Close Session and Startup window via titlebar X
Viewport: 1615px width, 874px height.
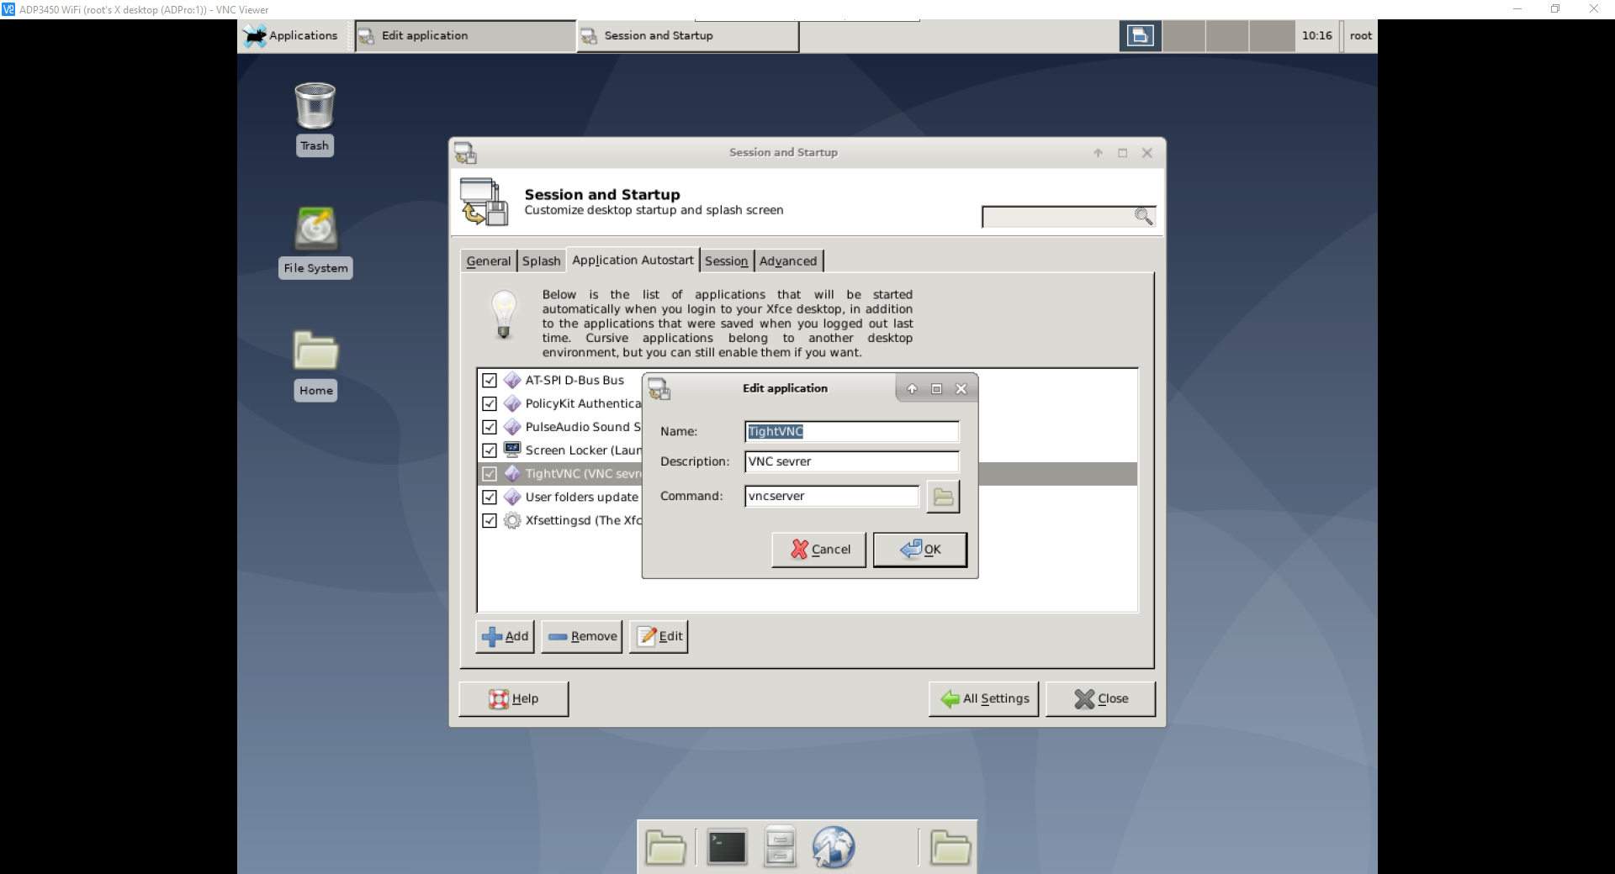coord(1147,153)
